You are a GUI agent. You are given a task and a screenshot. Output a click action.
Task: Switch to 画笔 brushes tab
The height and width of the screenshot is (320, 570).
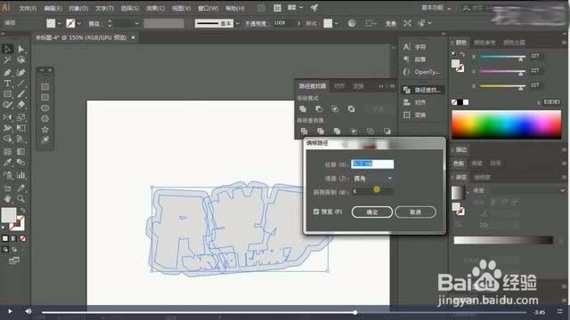(476, 164)
